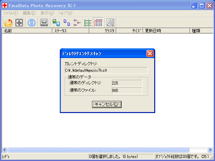Click the magnifier search toolbar icon
Viewport: 215px width, 161px height.
(x=111, y=22)
